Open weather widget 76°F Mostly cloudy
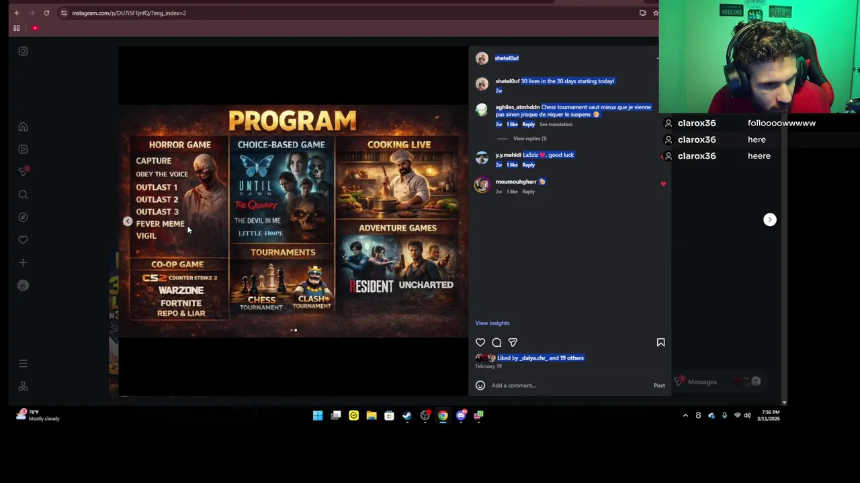 (39, 415)
